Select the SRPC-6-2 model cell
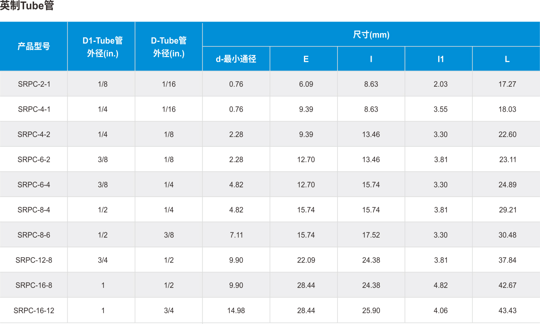The width and height of the screenshot is (540, 324). [x=34, y=160]
